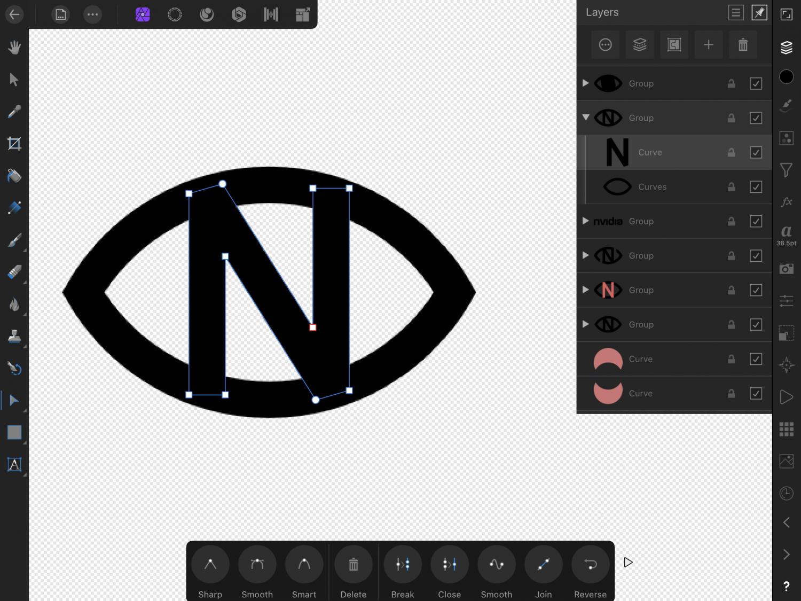Screen dimensions: 801x601
Task: Toggle lock on the Curves layer
Action: [732, 187]
